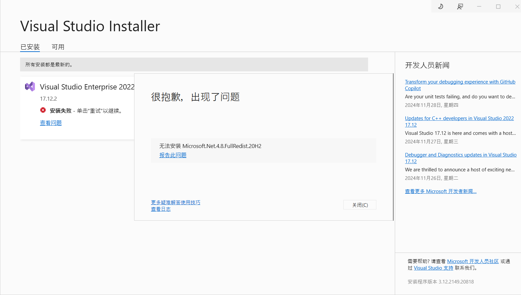Open Microsoft 开发人员社区 link
This screenshot has width=521, height=295.
pyautogui.click(x=473, y=261)
